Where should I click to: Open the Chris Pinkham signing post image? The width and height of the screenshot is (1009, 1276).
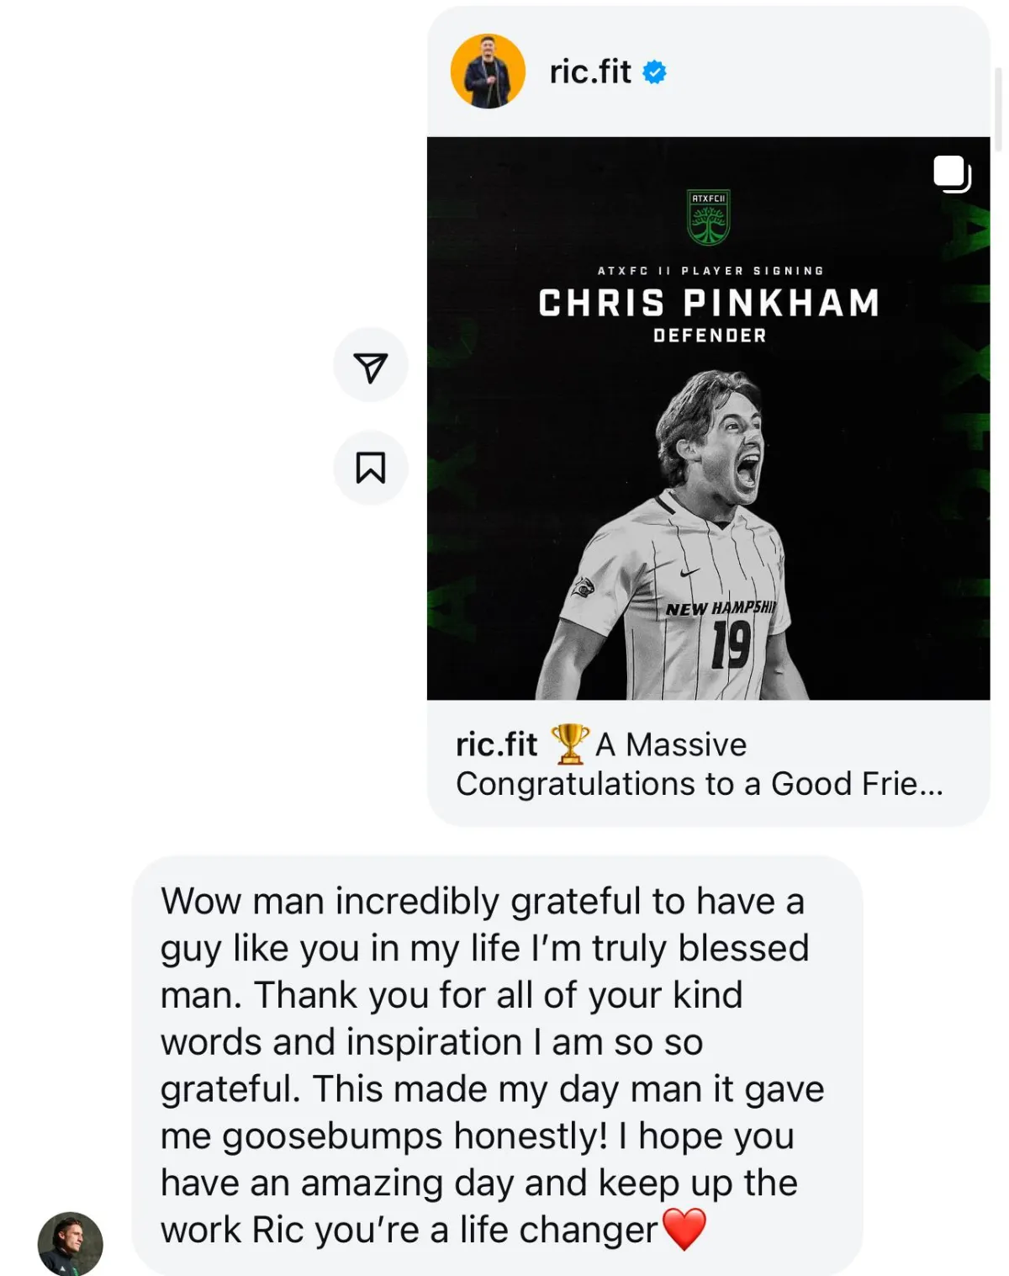(x=708, y=418)
